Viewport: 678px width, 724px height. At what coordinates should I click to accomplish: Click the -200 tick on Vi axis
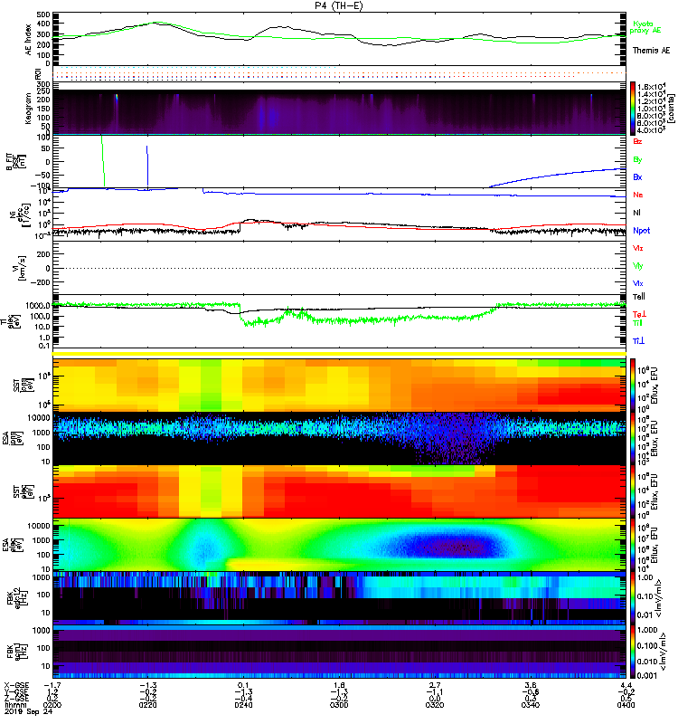point(42,282)
